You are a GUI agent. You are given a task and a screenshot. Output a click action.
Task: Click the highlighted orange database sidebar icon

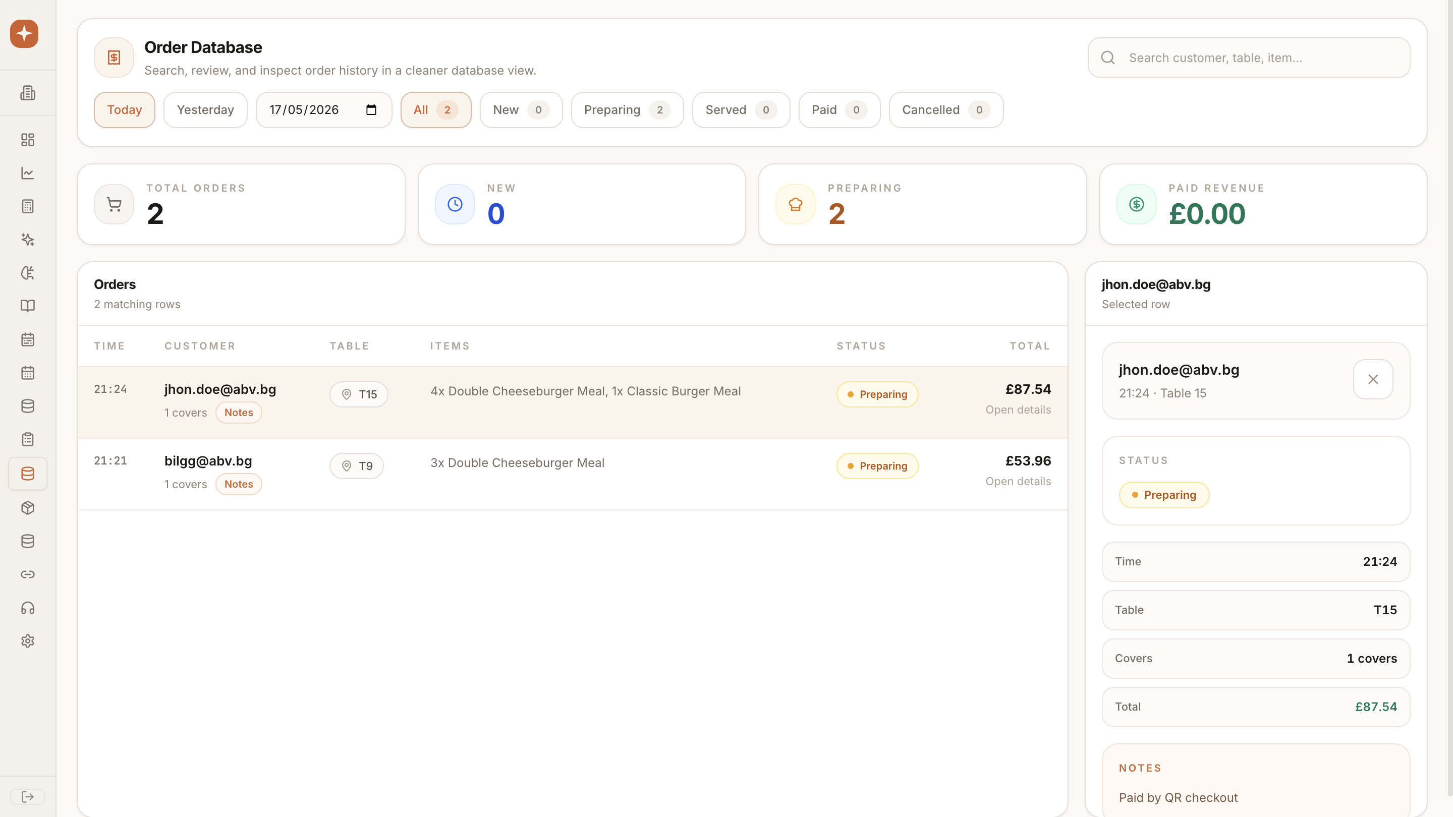28,473
